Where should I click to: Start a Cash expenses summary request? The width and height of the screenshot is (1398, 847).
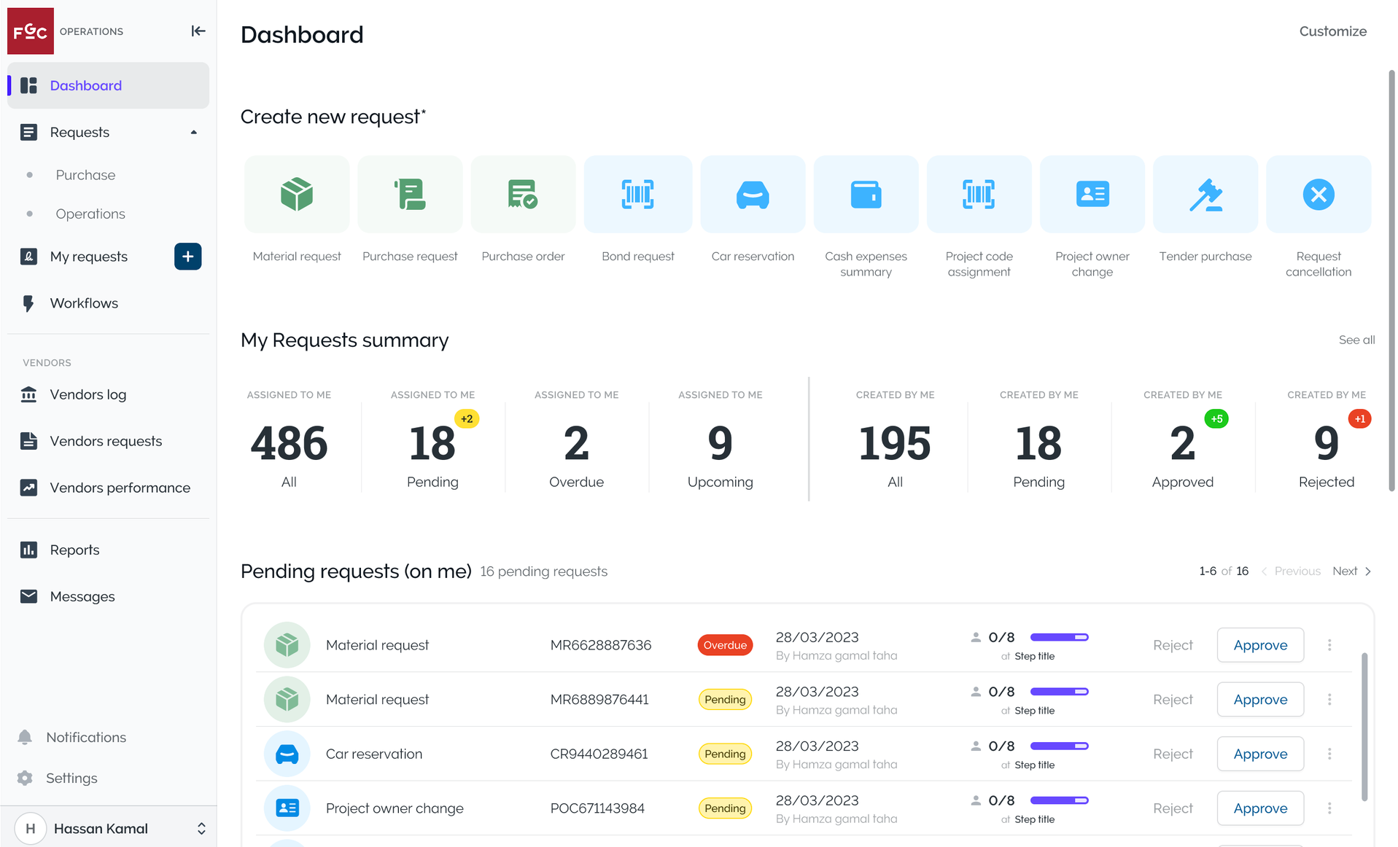(866, 195)
